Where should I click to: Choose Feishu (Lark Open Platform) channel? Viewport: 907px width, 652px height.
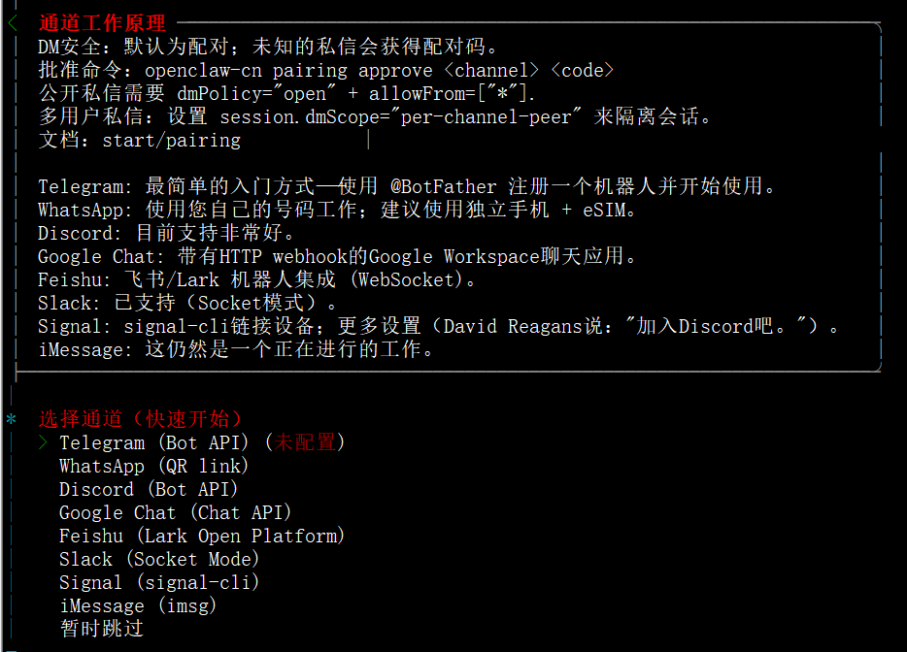201,536
